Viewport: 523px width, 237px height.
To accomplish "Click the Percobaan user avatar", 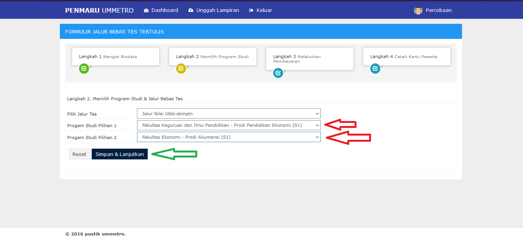I will coord(418,10).
